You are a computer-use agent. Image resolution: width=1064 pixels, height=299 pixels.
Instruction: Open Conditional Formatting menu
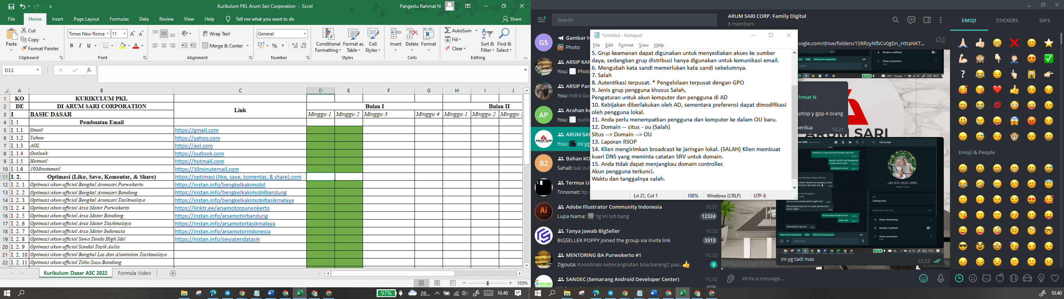[x=328, y=40]
